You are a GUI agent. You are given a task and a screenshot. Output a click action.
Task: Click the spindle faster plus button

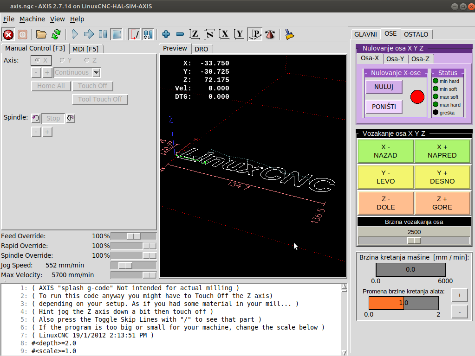click(x=47, y=132)
